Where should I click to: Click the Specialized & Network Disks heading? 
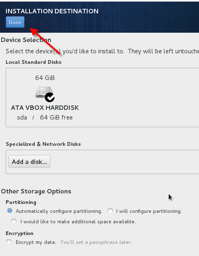pyautogui.click(x=43, y=144)
